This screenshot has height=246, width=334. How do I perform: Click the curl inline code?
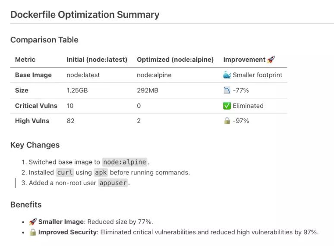point(65,172)
